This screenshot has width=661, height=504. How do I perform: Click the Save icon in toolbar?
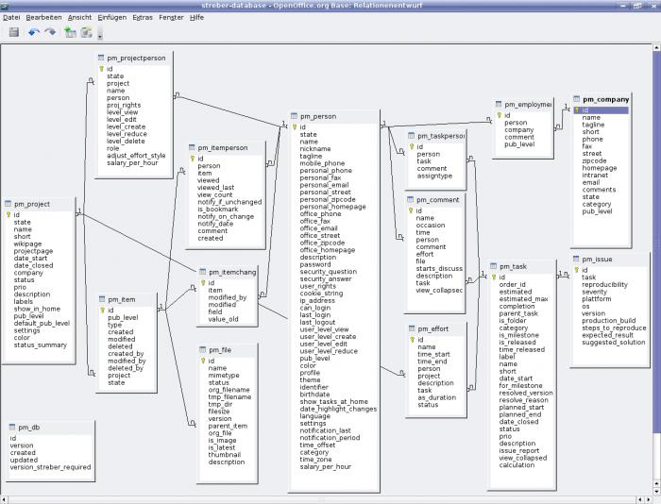click(14, 32)
